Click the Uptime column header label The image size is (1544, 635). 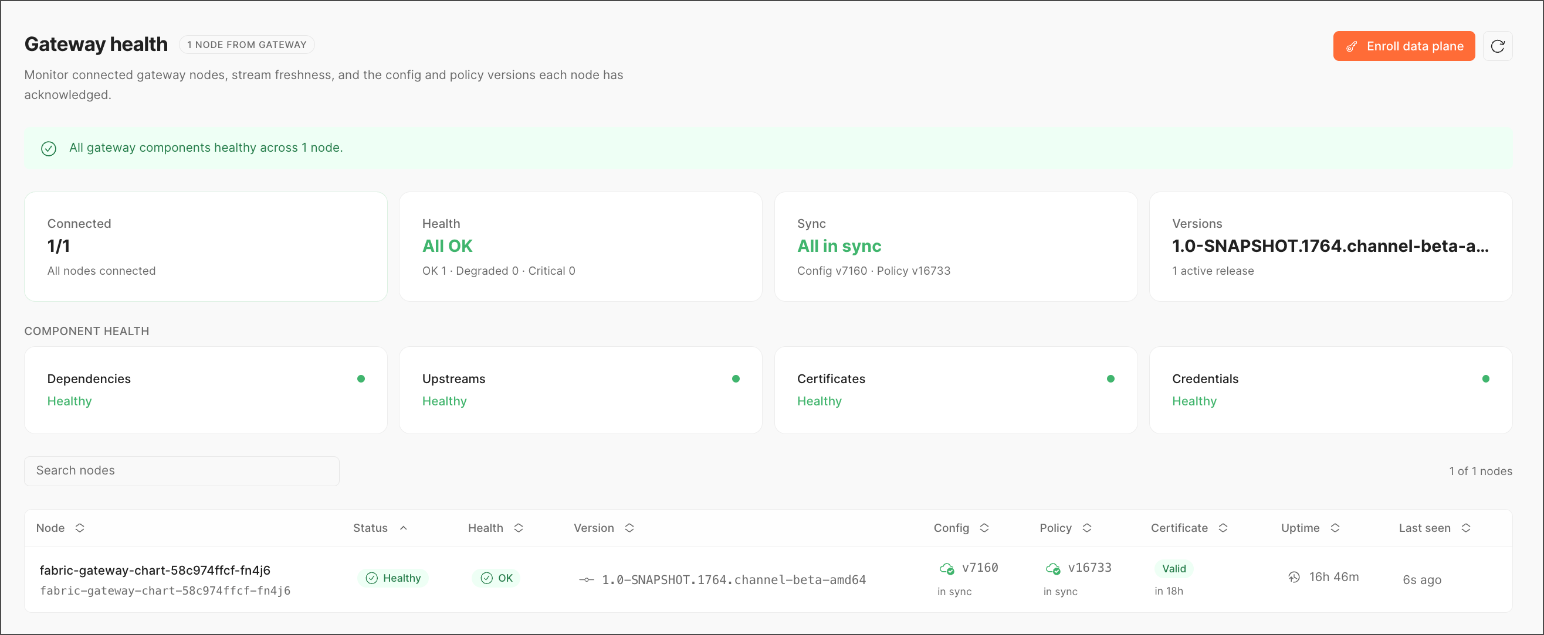pos(1300,528)
